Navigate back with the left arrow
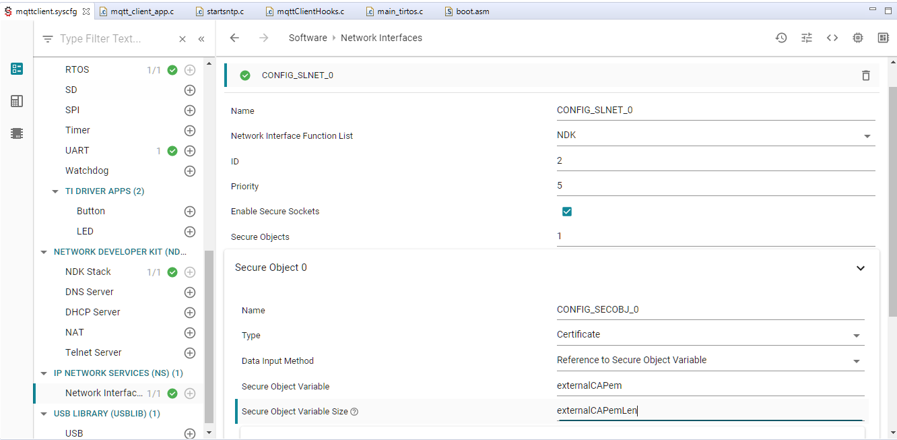This screenshot has width=897, height=440. coord(234,38)
